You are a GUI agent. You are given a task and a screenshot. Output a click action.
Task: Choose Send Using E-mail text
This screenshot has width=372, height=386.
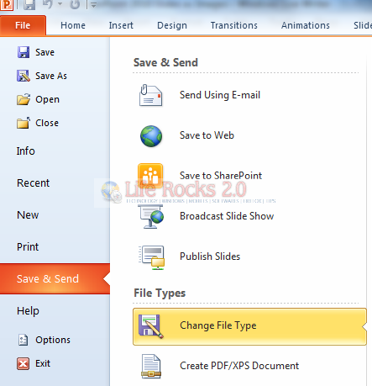click(220, 95)
